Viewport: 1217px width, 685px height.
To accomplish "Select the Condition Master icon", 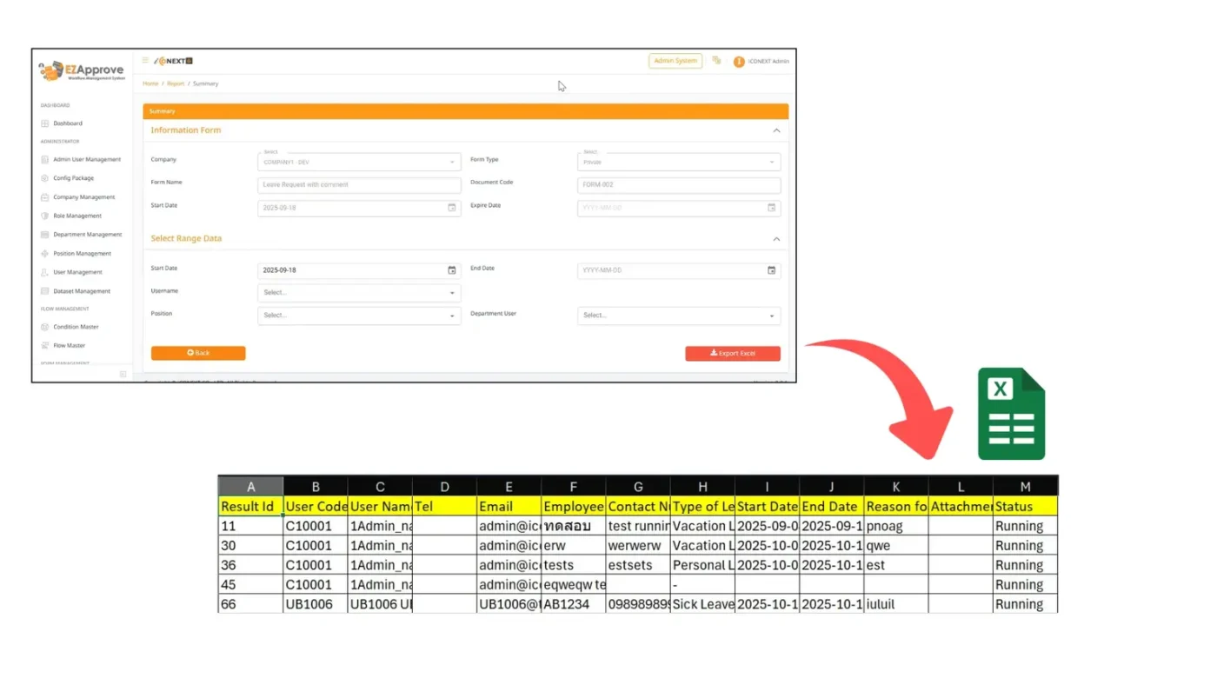I will 44,326.
